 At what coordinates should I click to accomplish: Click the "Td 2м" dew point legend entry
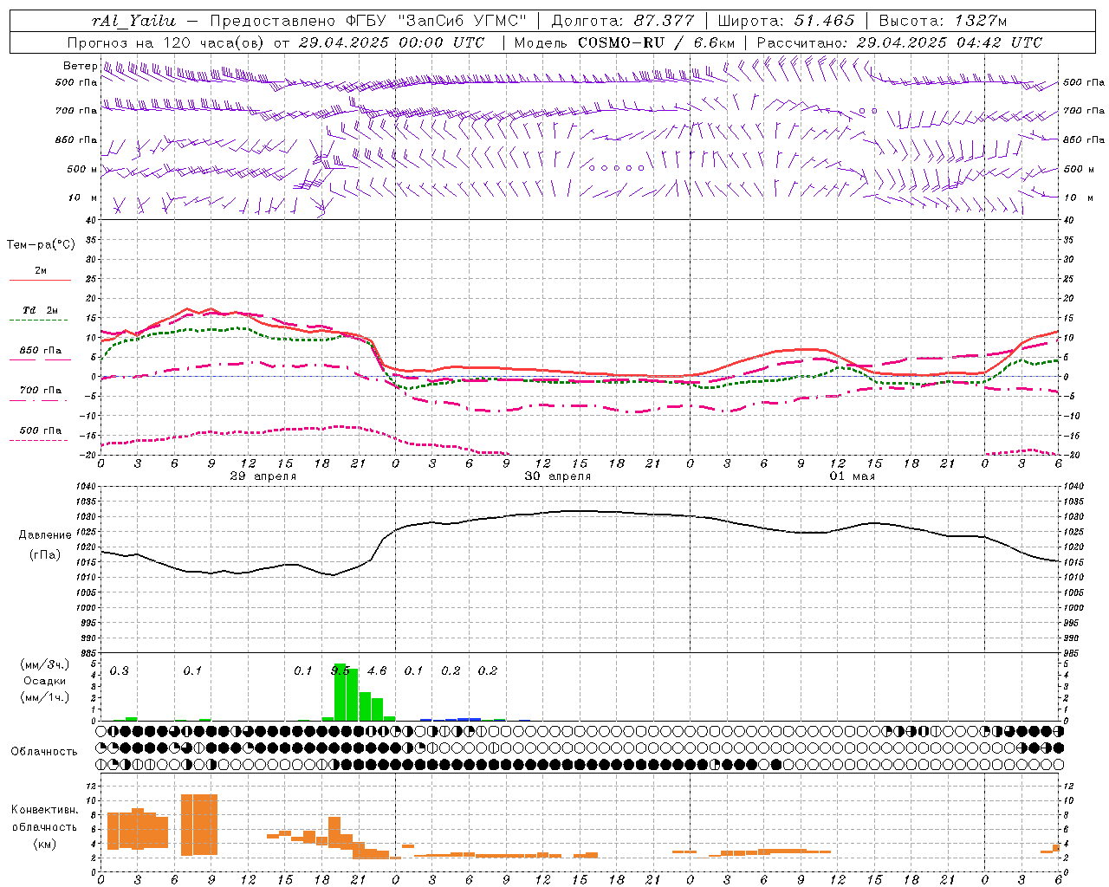point(40,310)
